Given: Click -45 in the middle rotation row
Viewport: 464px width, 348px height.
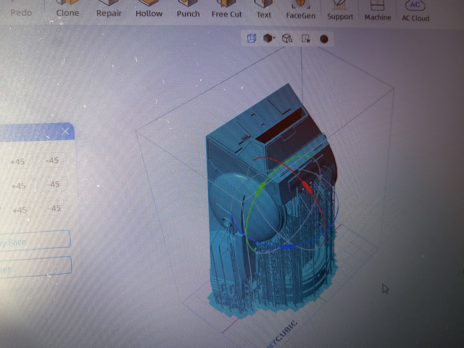Looking at the screenshot, I should click(x=53, y=184).
